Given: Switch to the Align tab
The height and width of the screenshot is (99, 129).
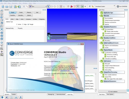Looking at the screenshot, I should click(17, 19).
